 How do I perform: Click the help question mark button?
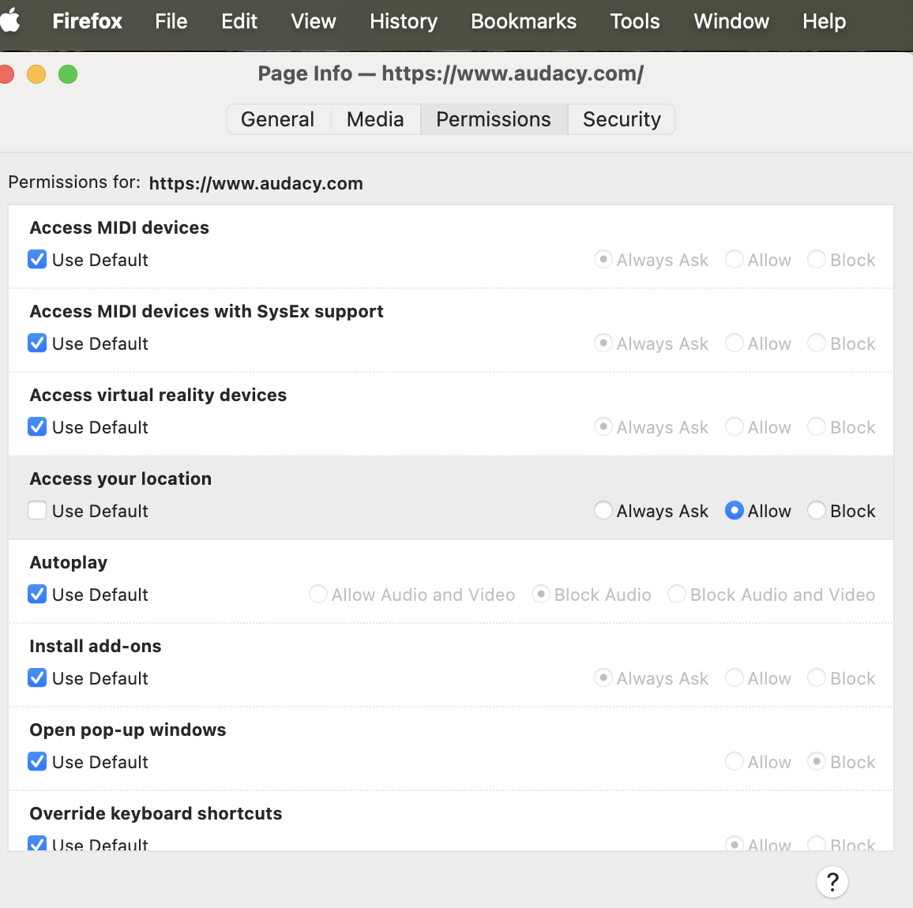point(832,882)
